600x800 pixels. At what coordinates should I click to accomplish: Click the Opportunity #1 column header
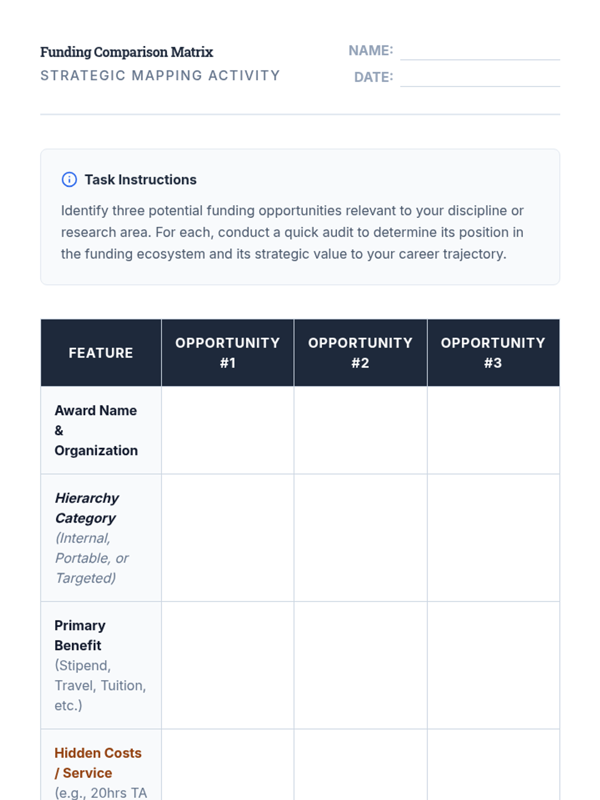click(227, 353)
